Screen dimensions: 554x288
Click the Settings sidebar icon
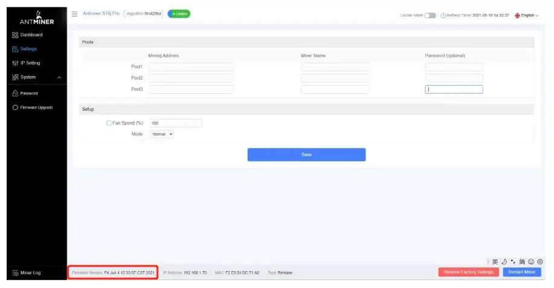coord(15,49)
